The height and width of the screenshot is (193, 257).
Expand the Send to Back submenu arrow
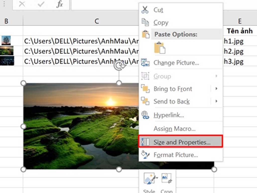click(x=217, y=101)
